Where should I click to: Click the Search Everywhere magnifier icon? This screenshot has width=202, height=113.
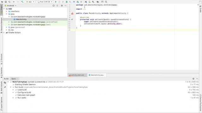pyautogui.click(x=106, y=2)
